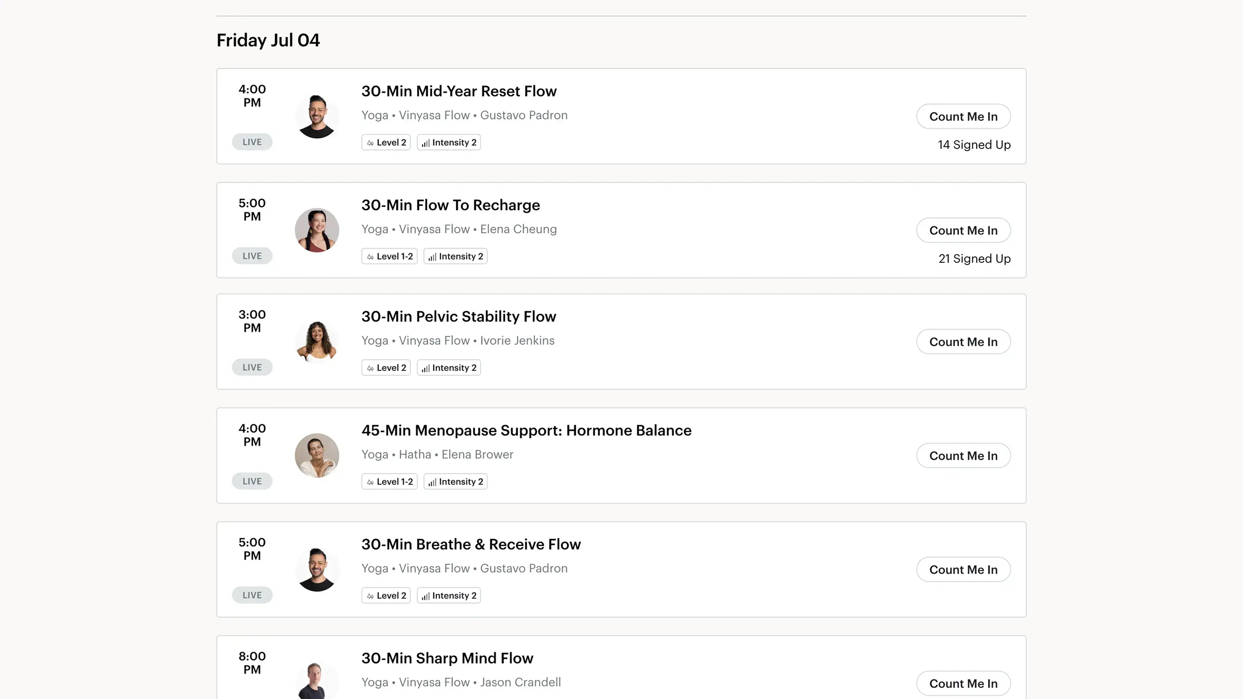The width and height of the screenshot is (1243, 699).
Task: Open the 45-Min Menopause Support: Hormone Balance title
Action: (527, 430)
